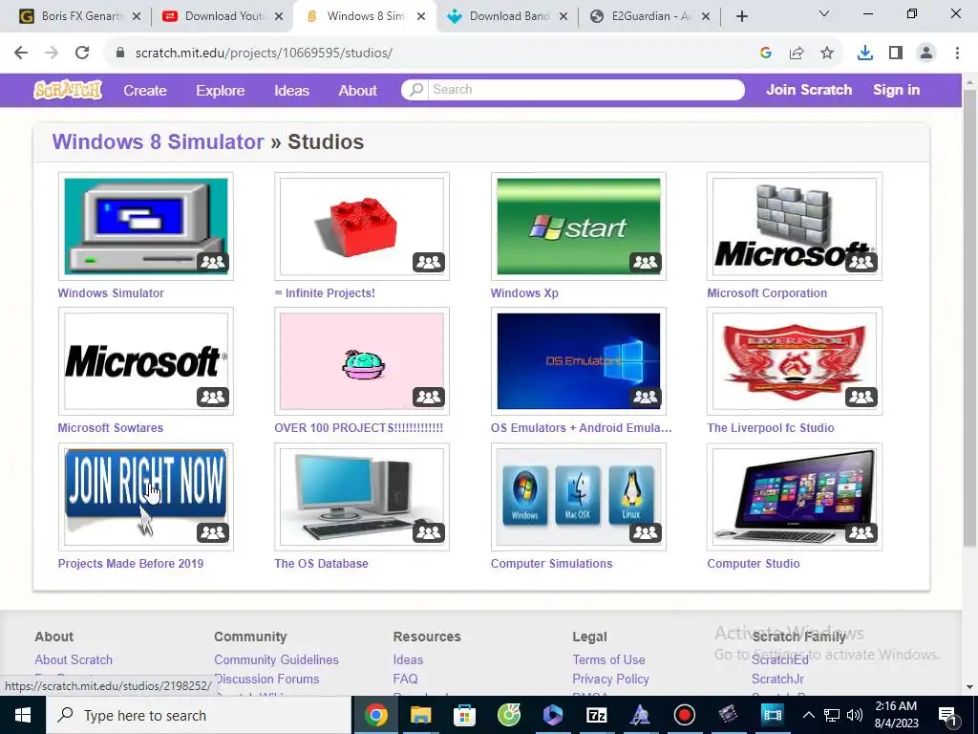Viewport: 978px width, 734px height.
Task: Open Windows 8 Simulator title link
Action: pos(158,141)
